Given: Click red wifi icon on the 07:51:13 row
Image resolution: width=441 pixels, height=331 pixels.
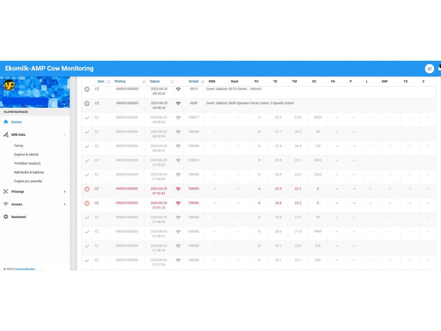Looking at the screenshot, I should click(x=178, y=203).
